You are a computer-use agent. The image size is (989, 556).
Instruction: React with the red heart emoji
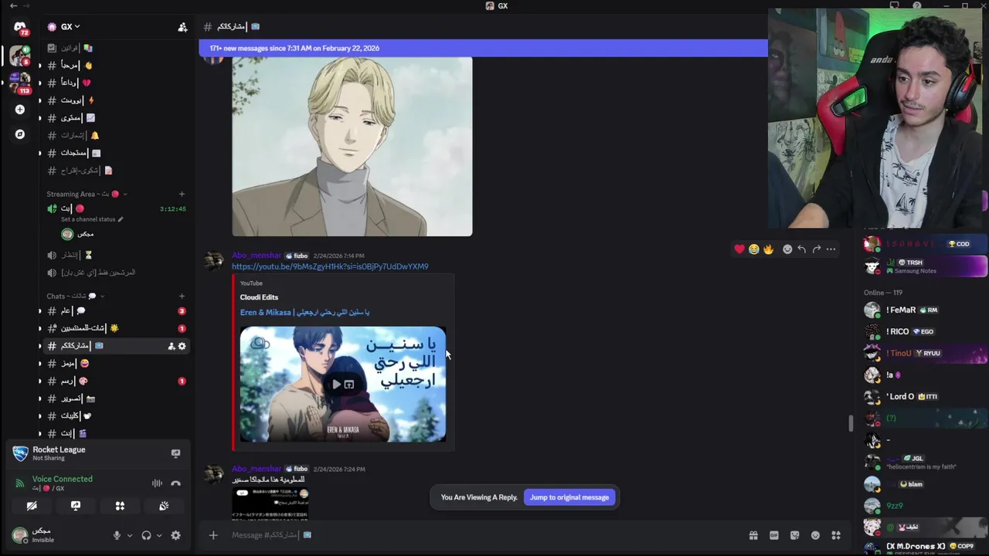739,249
